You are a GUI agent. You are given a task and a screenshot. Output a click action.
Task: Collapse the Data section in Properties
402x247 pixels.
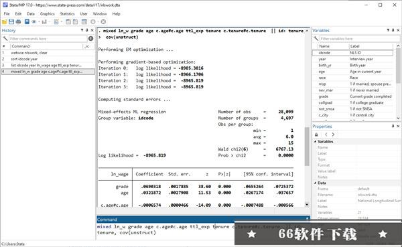point(316,183)
